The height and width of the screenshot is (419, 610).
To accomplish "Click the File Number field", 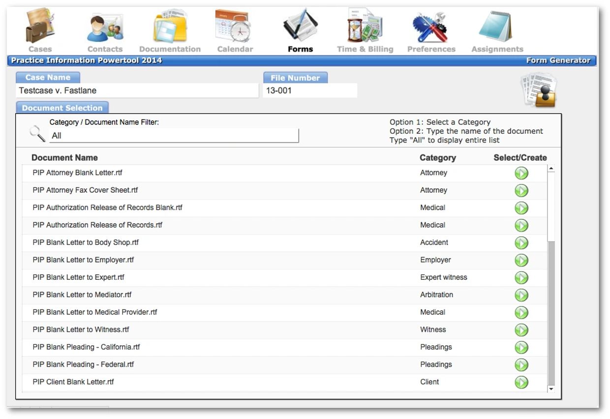I will coord(310,90).
